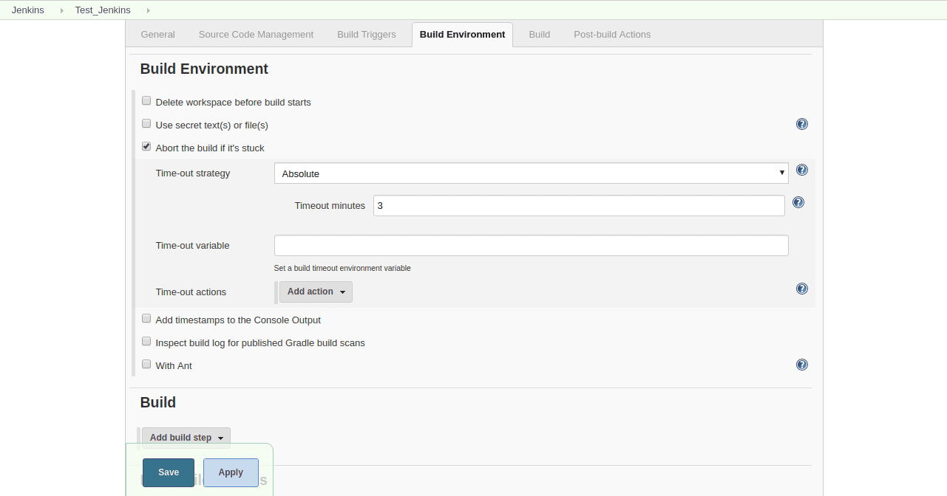Expand the Add build step menu
This screenshot has width=947, height=496.
coord(186,438)
